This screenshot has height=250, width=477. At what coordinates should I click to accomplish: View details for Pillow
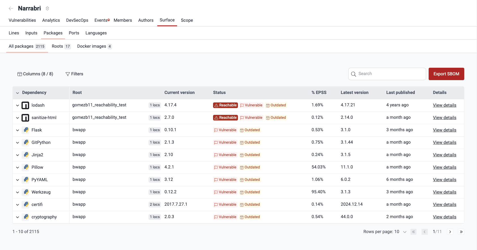coord(444,167)
